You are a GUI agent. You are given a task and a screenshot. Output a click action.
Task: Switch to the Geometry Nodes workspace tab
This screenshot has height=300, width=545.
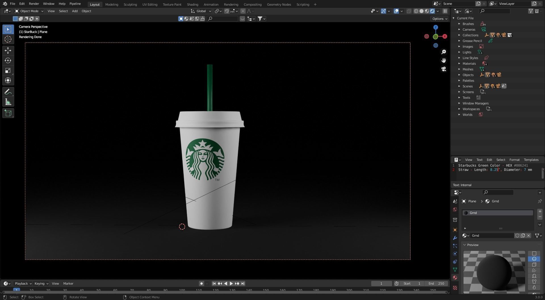279,5
